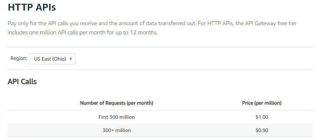Click the "300+ million" table cell
The image size is (316, 140).
pyautogui.click(x=117, y=130)
